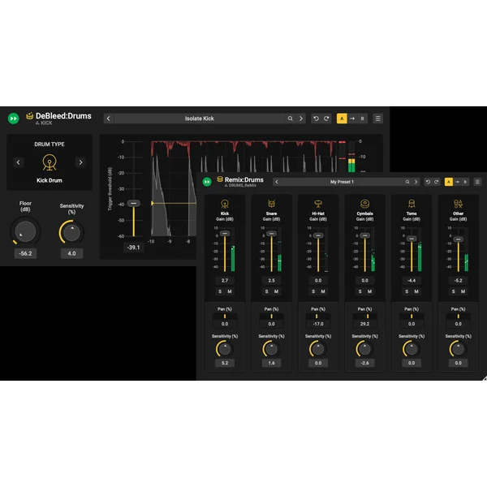Screen dimensions: 487x487
Task: Undo the last change in Remix:Drums
Action: (x=428, y=182)
